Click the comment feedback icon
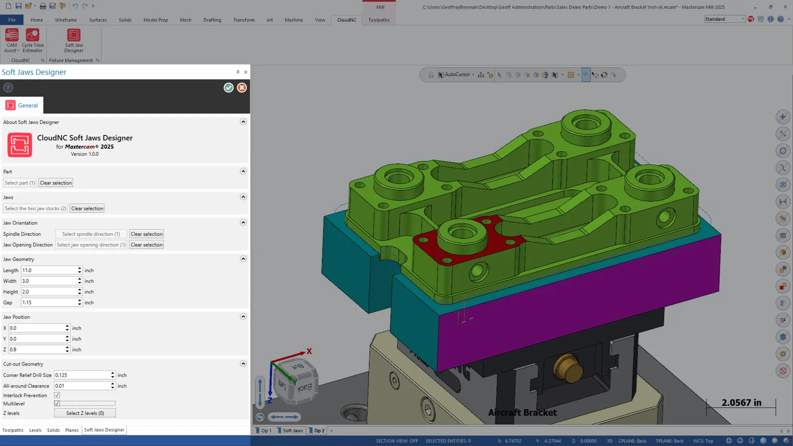Viewport: 793px width, 446px height. point(761,19)
